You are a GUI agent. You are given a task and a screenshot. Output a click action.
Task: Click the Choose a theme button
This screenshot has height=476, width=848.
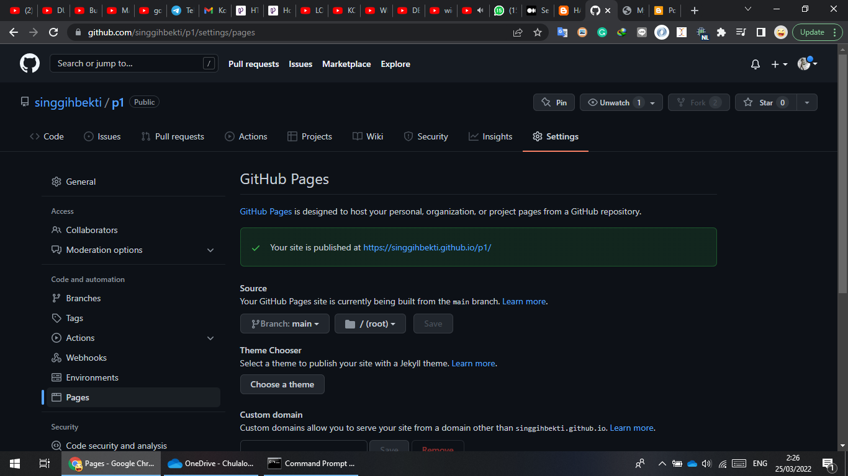click(x=282, y=384)
